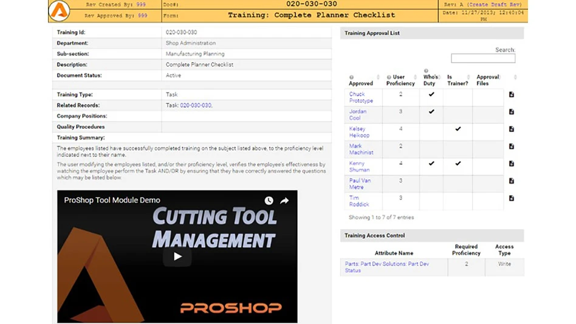Open approval file icon for Kelsey Heikoop
576x324 pixels.
[x=512, y=129]
